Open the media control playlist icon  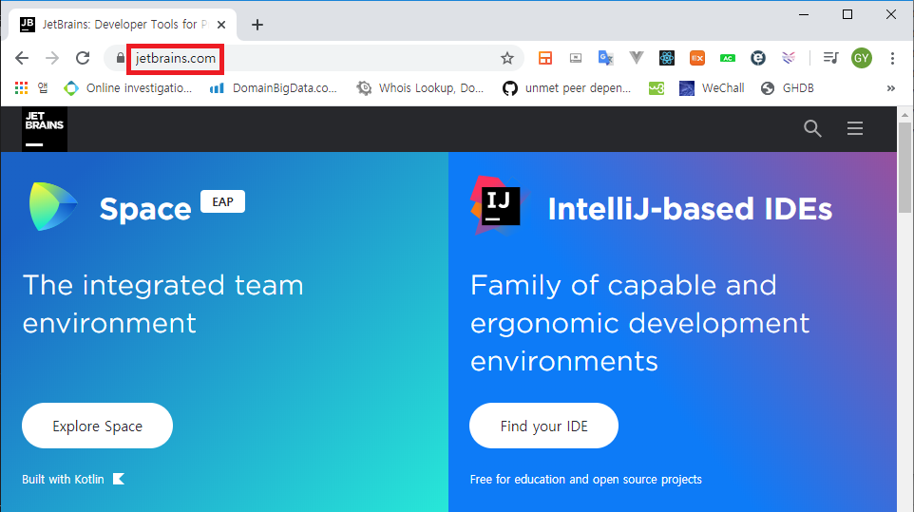[x=830, y=58]
